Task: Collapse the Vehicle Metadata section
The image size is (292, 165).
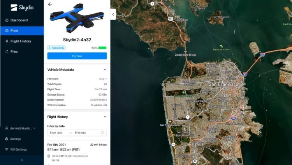Action: point(105,70)
